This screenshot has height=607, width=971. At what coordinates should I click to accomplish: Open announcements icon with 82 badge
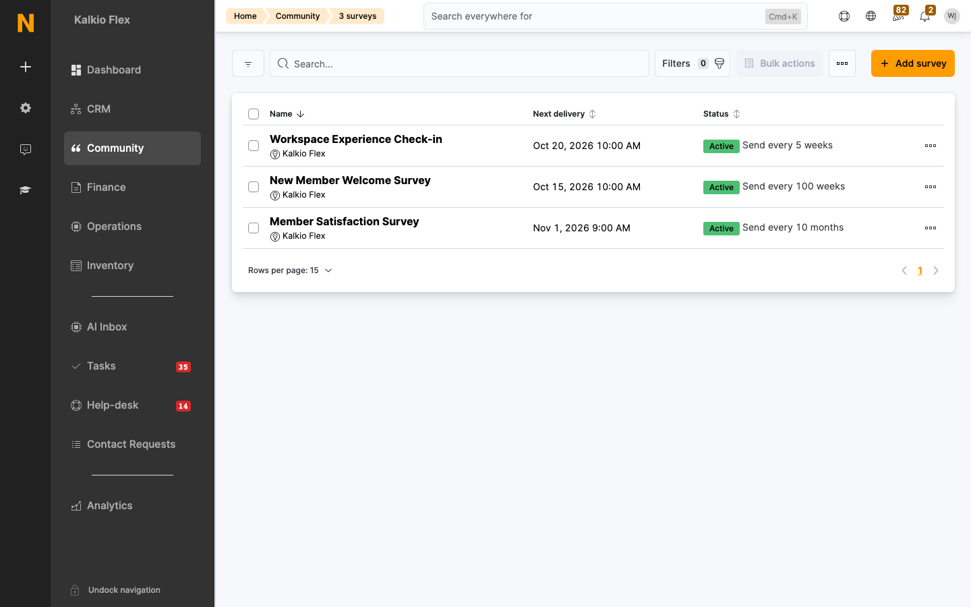click(898, 15)
